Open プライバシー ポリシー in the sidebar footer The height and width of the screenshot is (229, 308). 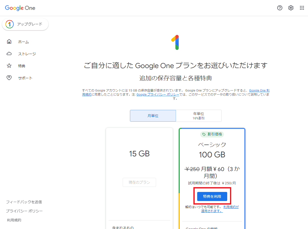pos(24,211)
